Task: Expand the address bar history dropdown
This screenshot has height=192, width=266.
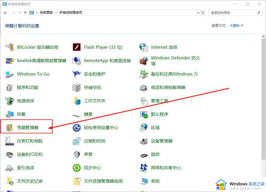Action: click(x=198, y=13)
